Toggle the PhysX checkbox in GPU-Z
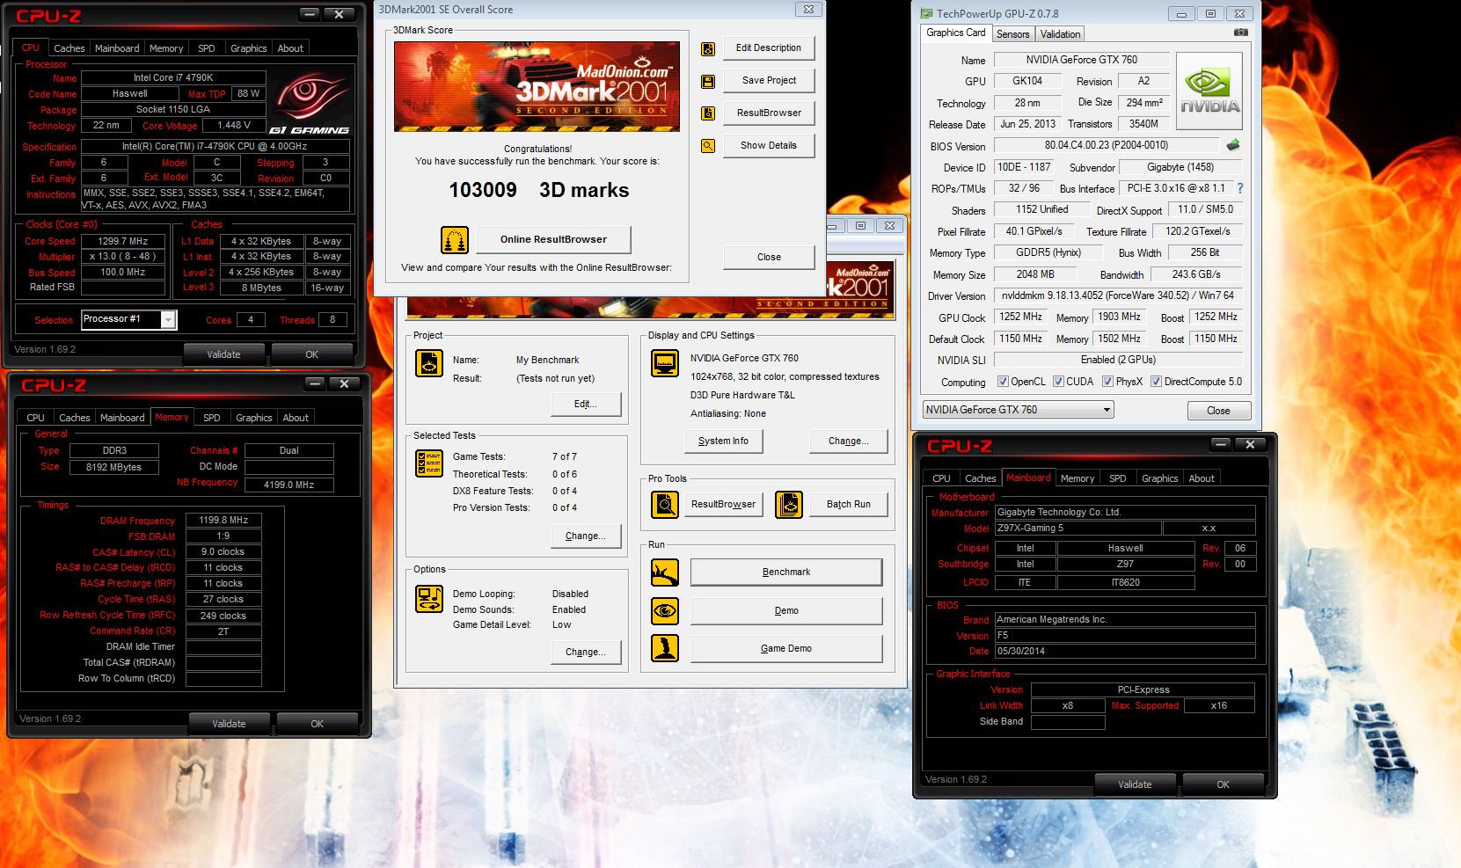Image resolution: width=1461 pixels, height=868 pixels. [1107, 382]
